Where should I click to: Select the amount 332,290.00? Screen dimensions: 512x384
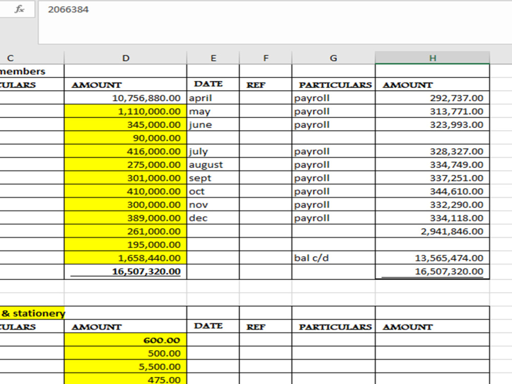click(432, 205)
